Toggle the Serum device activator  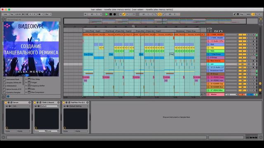coord(6,102)
